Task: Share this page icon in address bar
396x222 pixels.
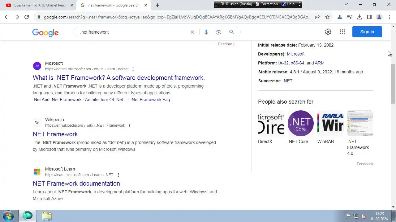Action: [x=317, y=17]
